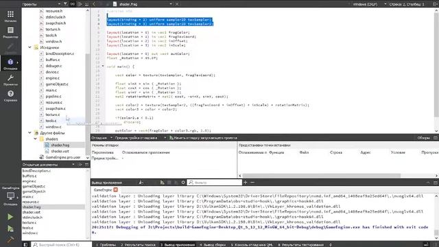Go back in editor navigation history
Viewport: 439px width, 247px height.
pos(94,4)
